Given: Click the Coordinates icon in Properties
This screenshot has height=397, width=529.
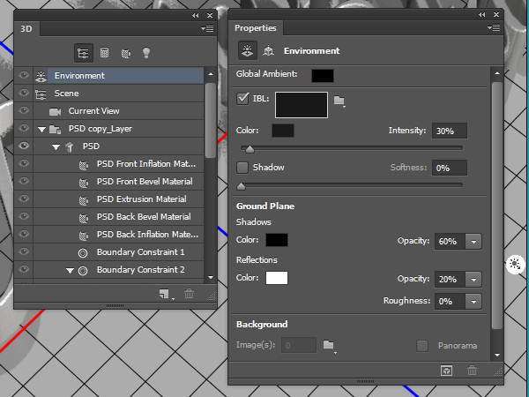Looking at the screenshot, I should pyautogui.click(x=268, y=51).
